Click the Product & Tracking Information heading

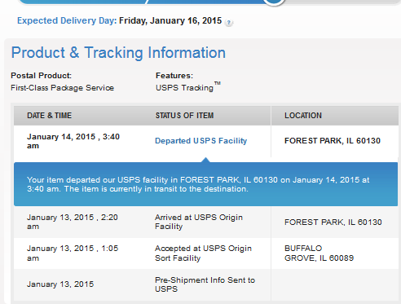click(118, 53)
